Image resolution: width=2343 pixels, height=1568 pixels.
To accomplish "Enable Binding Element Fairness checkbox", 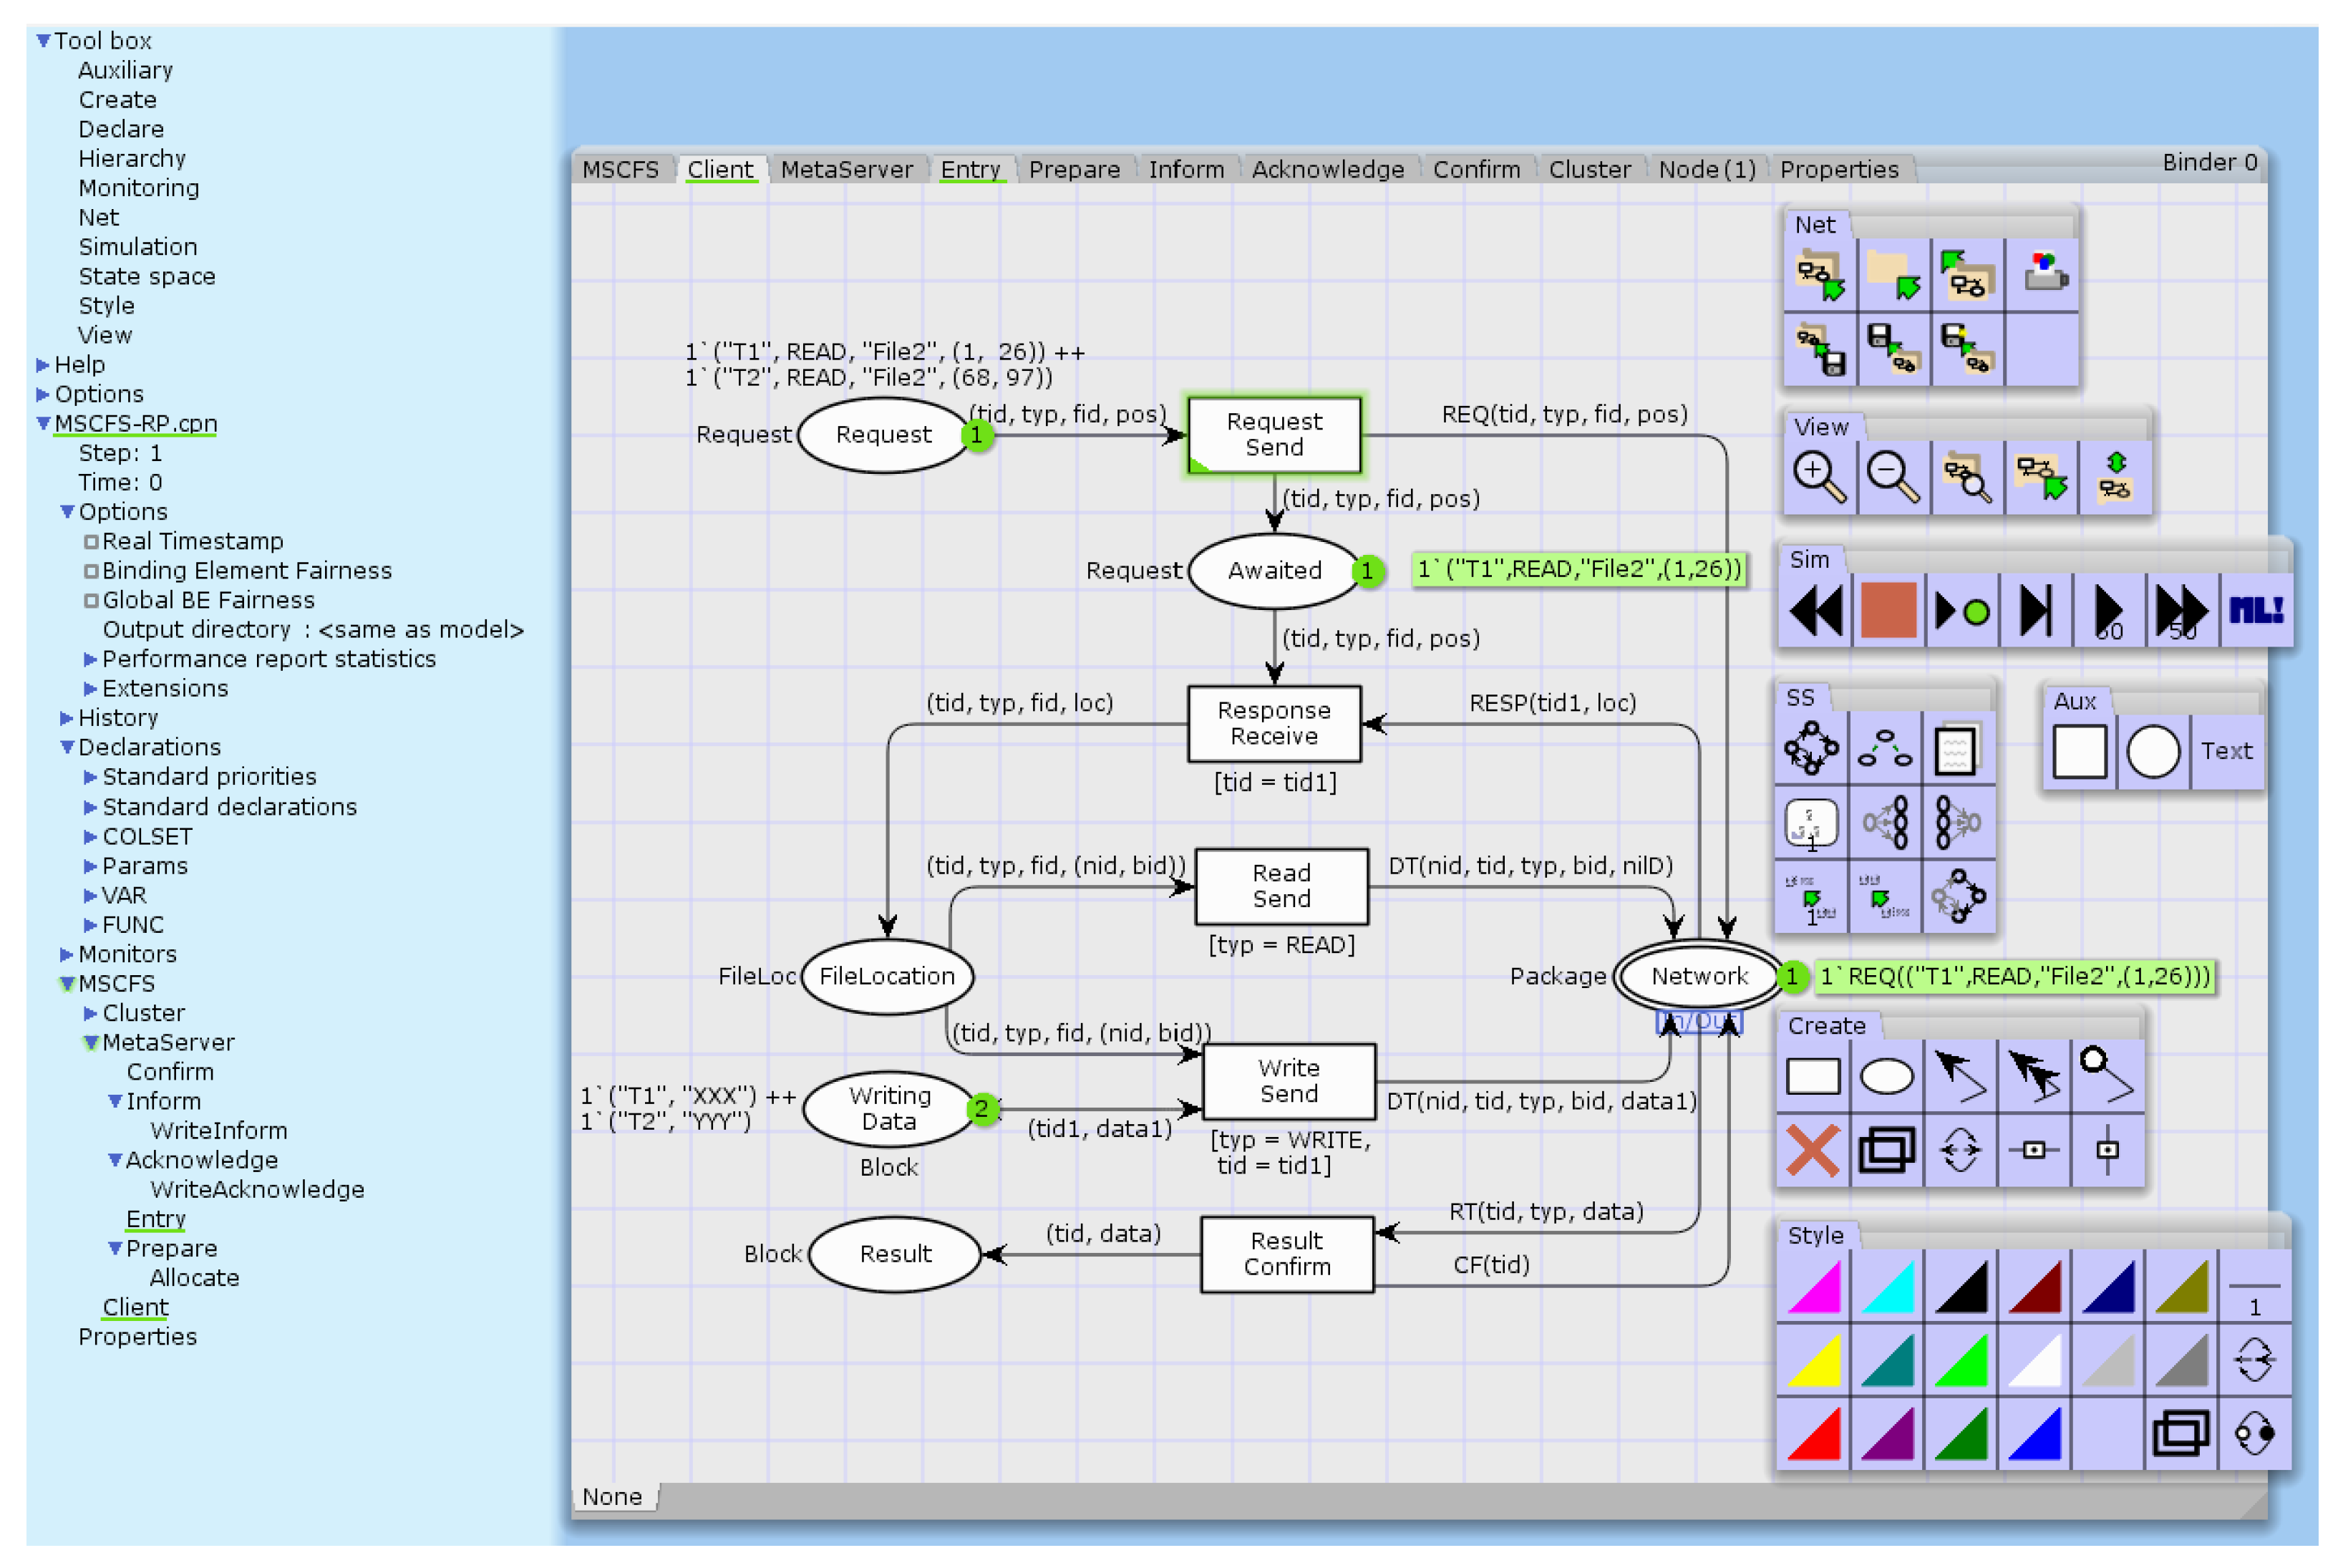I will click(x=91, y=571).
